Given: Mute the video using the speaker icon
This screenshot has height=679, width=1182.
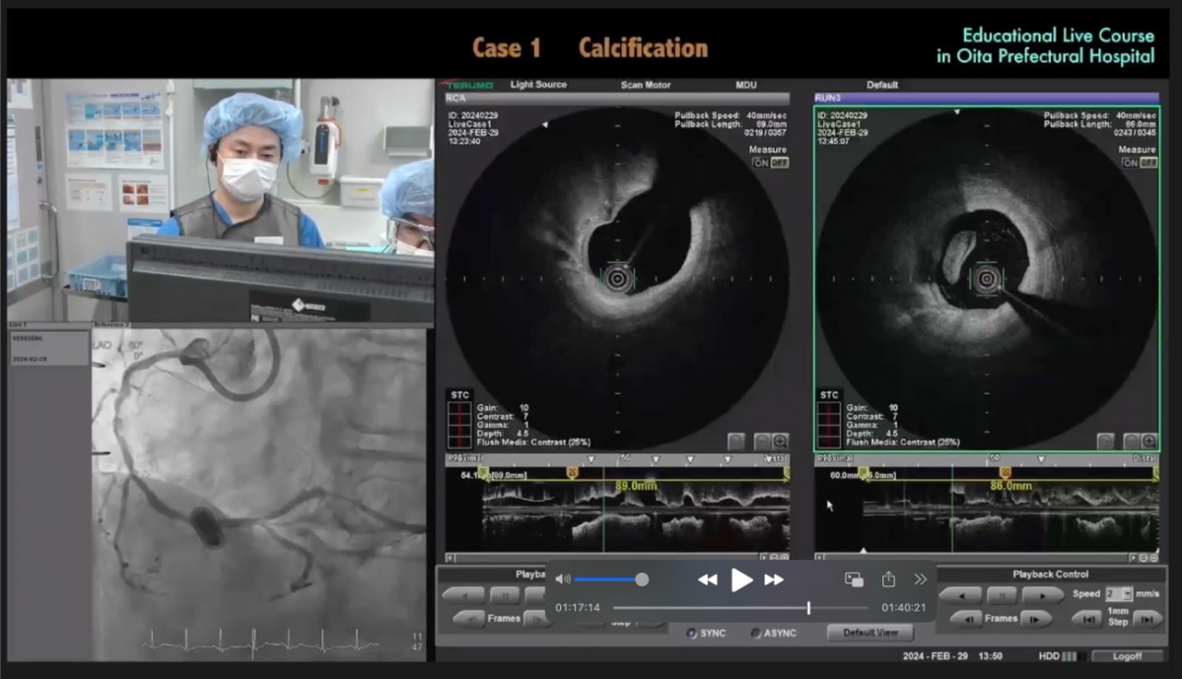Looking at the screenshot, I should [x=562, y=579].
